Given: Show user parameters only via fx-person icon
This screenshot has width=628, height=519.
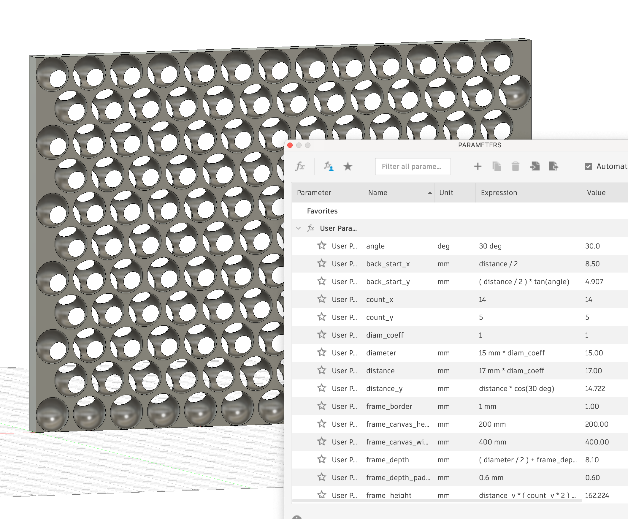Looking at the screenshot, I should pos(329,166).
